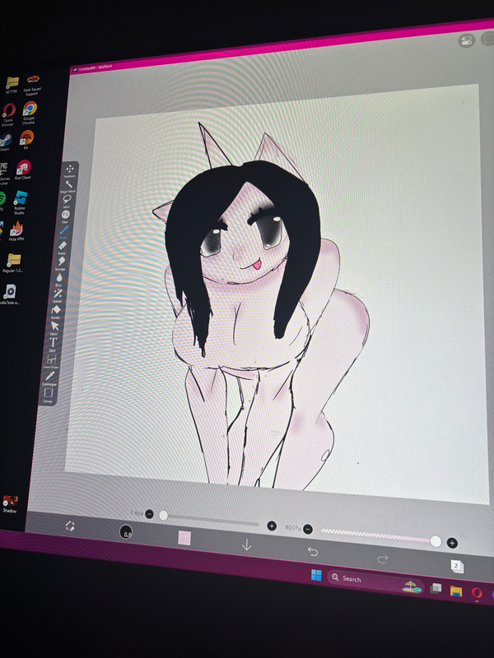The image size is (494, 658).
Task: Increase brush size with plus button
Action: (x=272, y=526)
